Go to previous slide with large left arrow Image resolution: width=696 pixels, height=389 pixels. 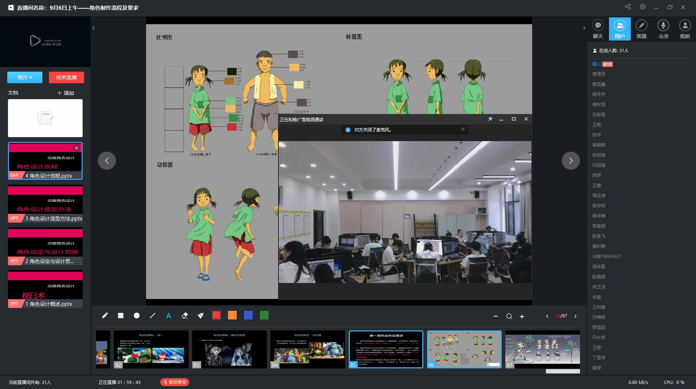(107, 161)
